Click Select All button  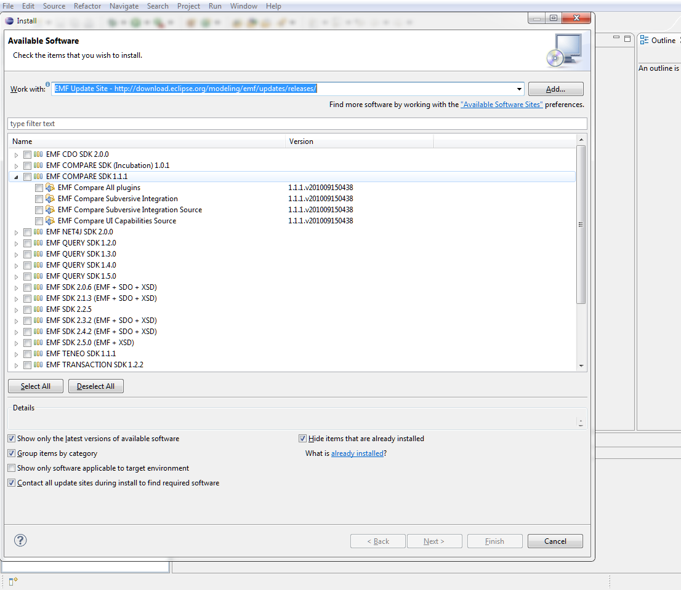[36, 386]
